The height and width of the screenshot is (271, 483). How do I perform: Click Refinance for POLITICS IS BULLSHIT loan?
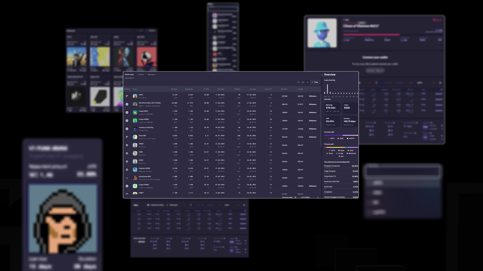tap(313, 104)
